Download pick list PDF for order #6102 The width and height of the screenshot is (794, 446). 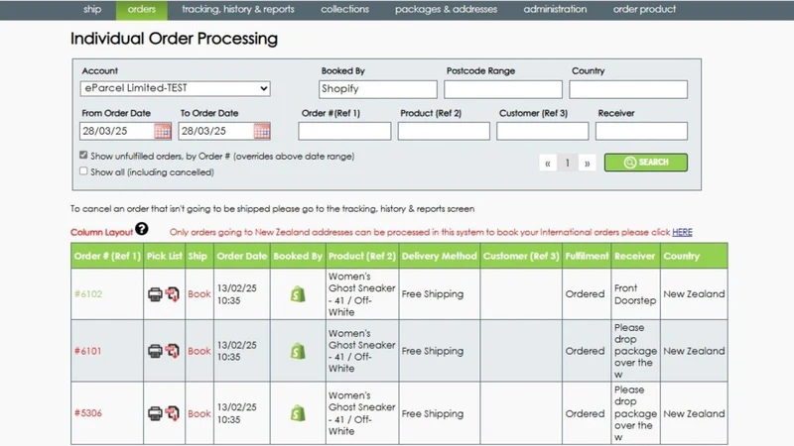tap(172, 294)
